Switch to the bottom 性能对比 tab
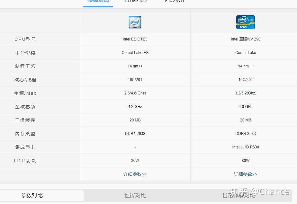The height and width of the screenshot is (204, 297). click(135, 195)
